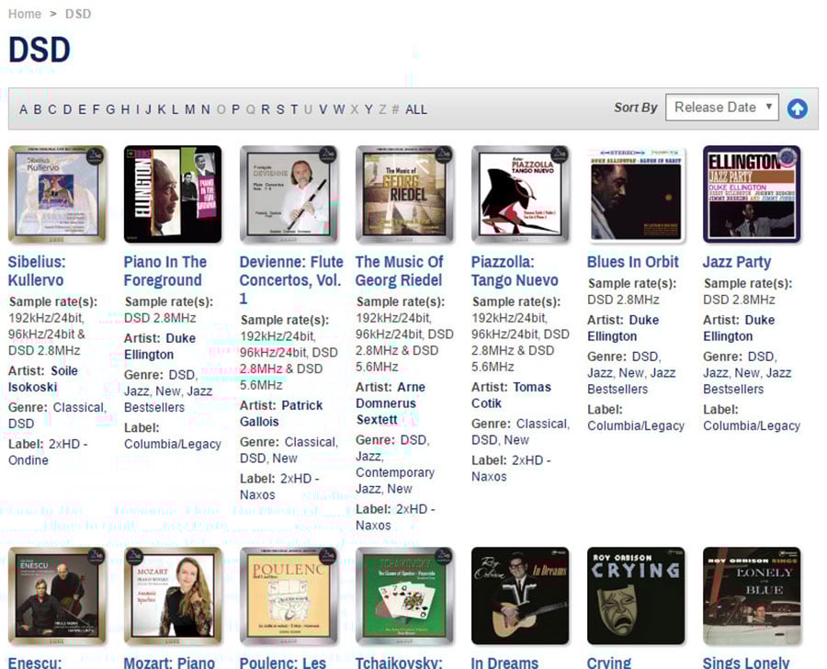Open the Roy Orbison In Dreams cover
The width and height of the screenshot is (827, 669).
520,595
